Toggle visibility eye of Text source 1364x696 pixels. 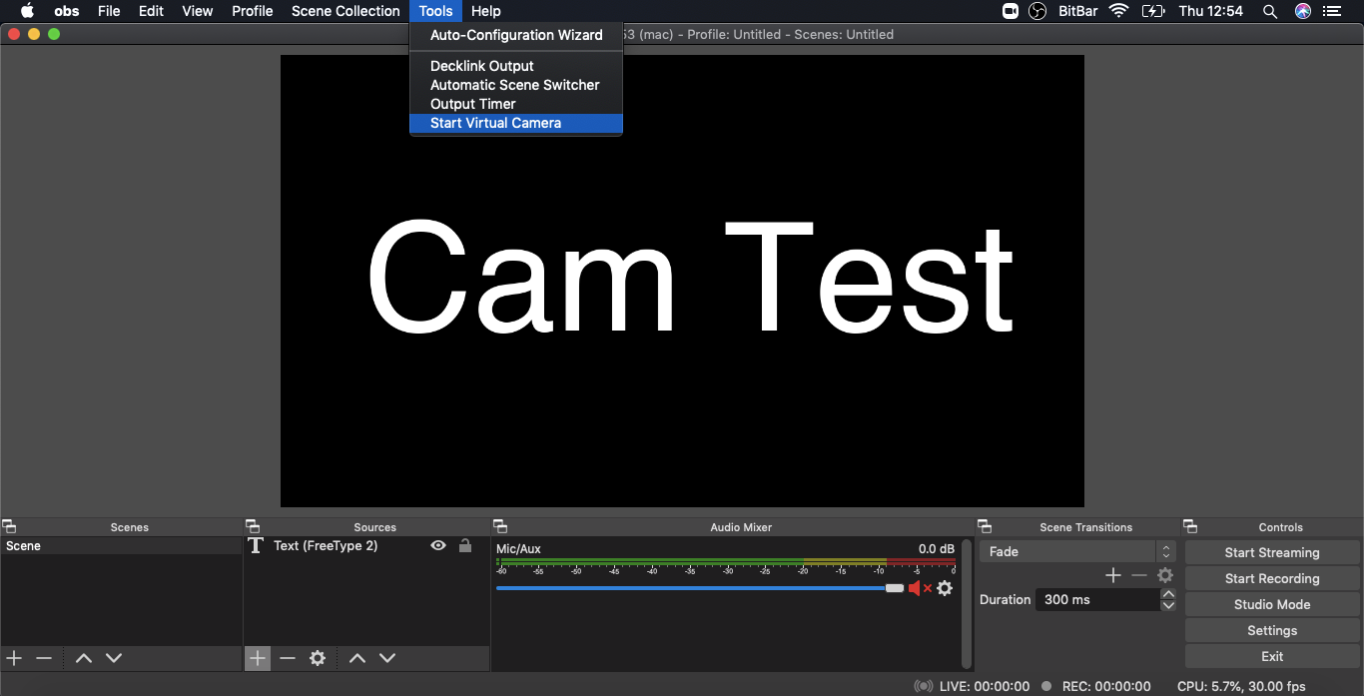point(438,545)
